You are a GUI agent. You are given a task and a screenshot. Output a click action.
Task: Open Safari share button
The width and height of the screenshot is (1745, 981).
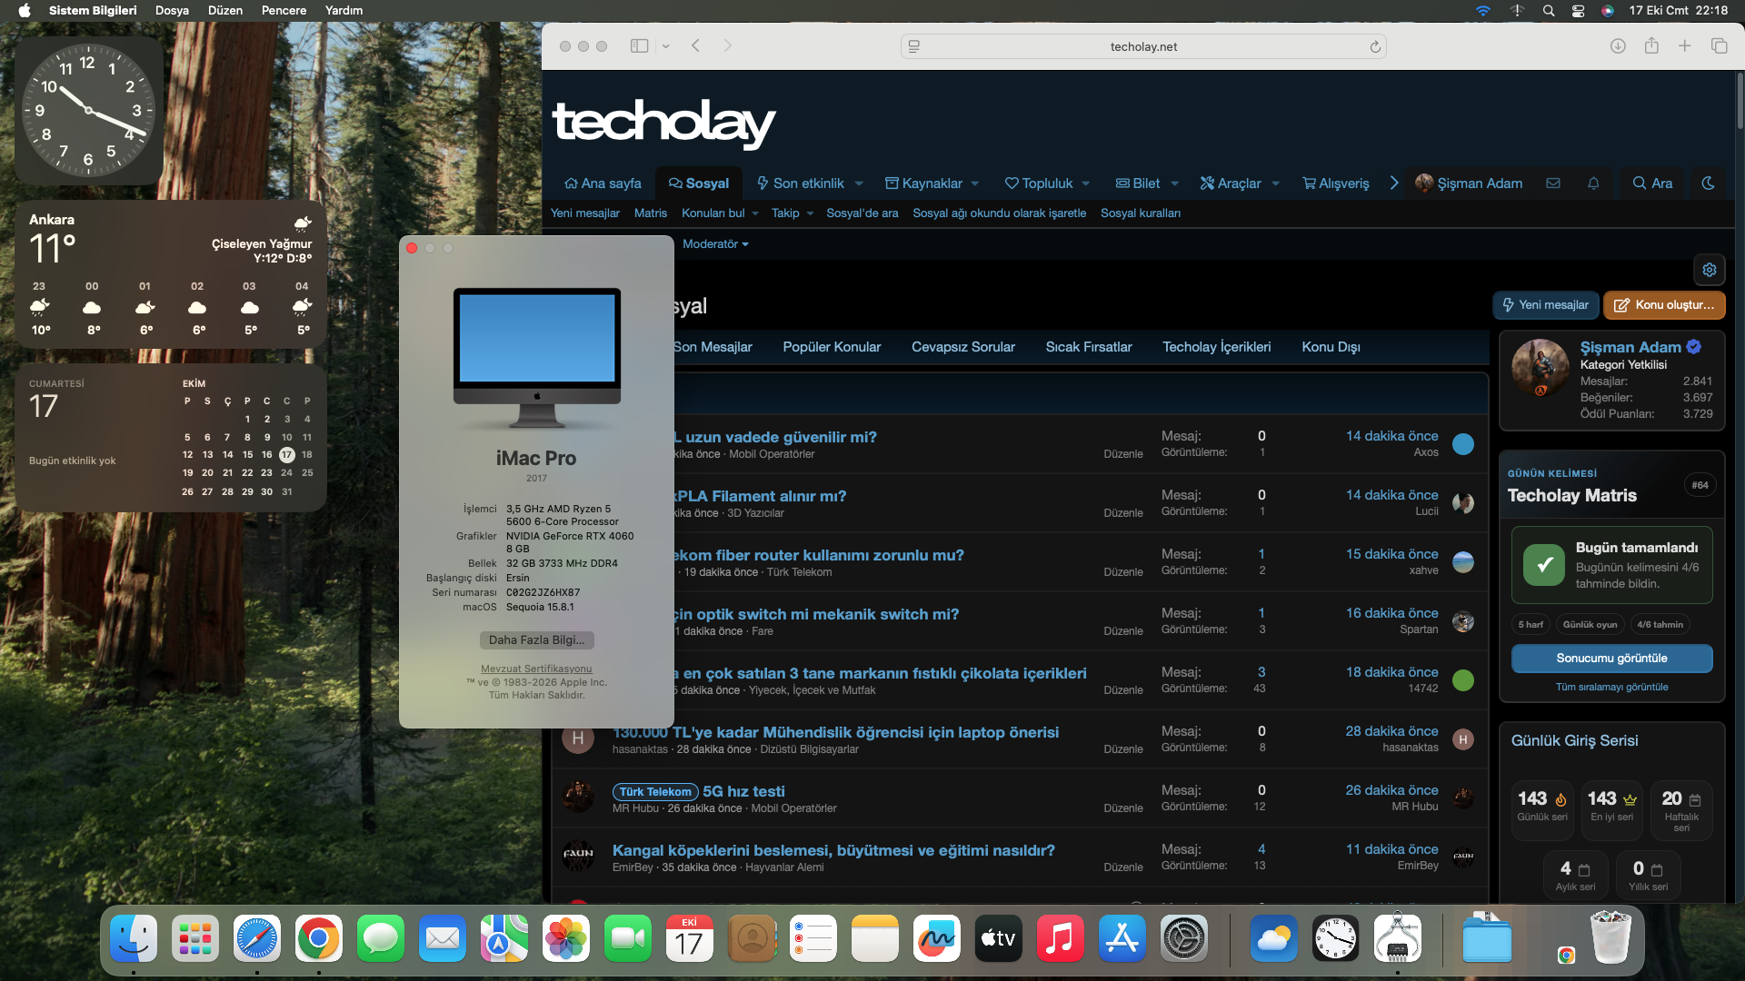tap(1651, 45)
